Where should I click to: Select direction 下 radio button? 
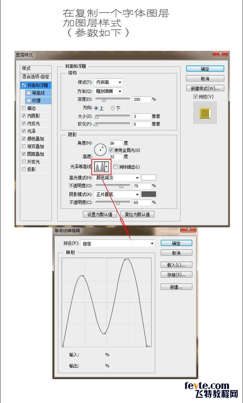113,108
